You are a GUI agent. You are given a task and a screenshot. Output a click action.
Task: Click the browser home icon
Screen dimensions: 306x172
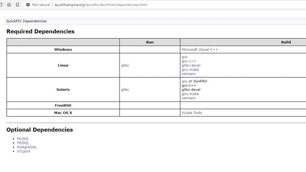click(9, 5)
